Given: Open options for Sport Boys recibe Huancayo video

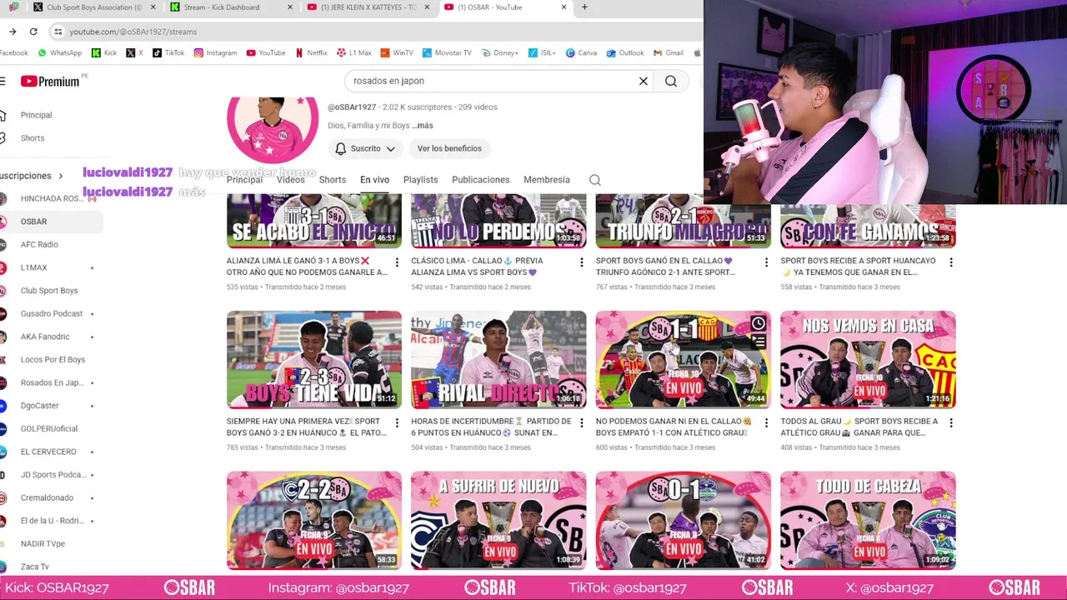Looking at the screenshot, I should coord(951,262).
